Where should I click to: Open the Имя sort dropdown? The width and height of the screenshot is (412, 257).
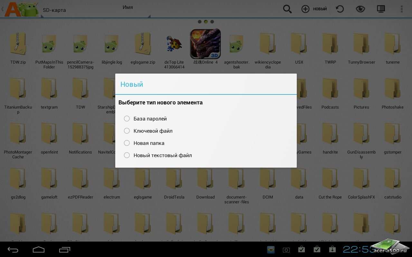[x=128, y=8]
